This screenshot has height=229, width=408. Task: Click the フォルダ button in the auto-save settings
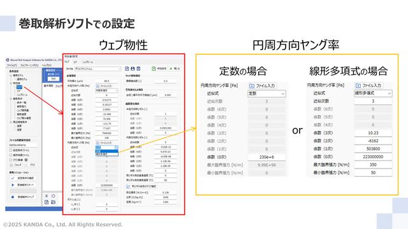coord(15,165)
